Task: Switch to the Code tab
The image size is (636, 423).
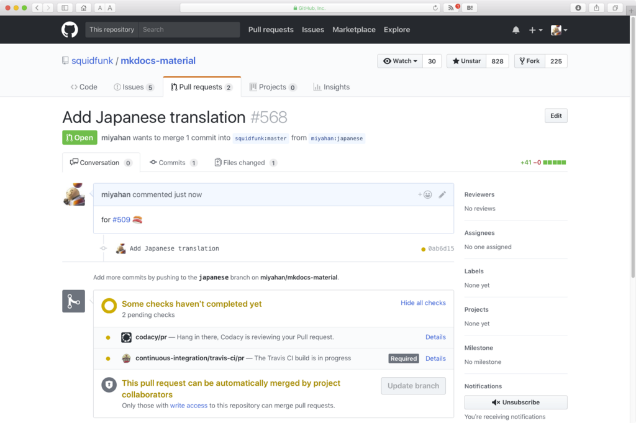Action: pos(84,87)
